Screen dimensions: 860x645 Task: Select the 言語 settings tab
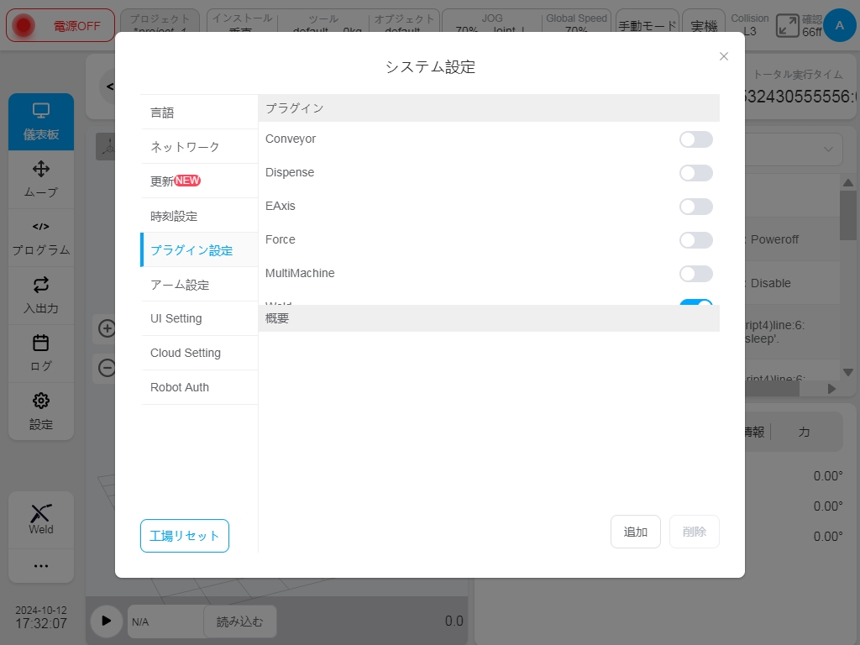(x=199, y=113)
